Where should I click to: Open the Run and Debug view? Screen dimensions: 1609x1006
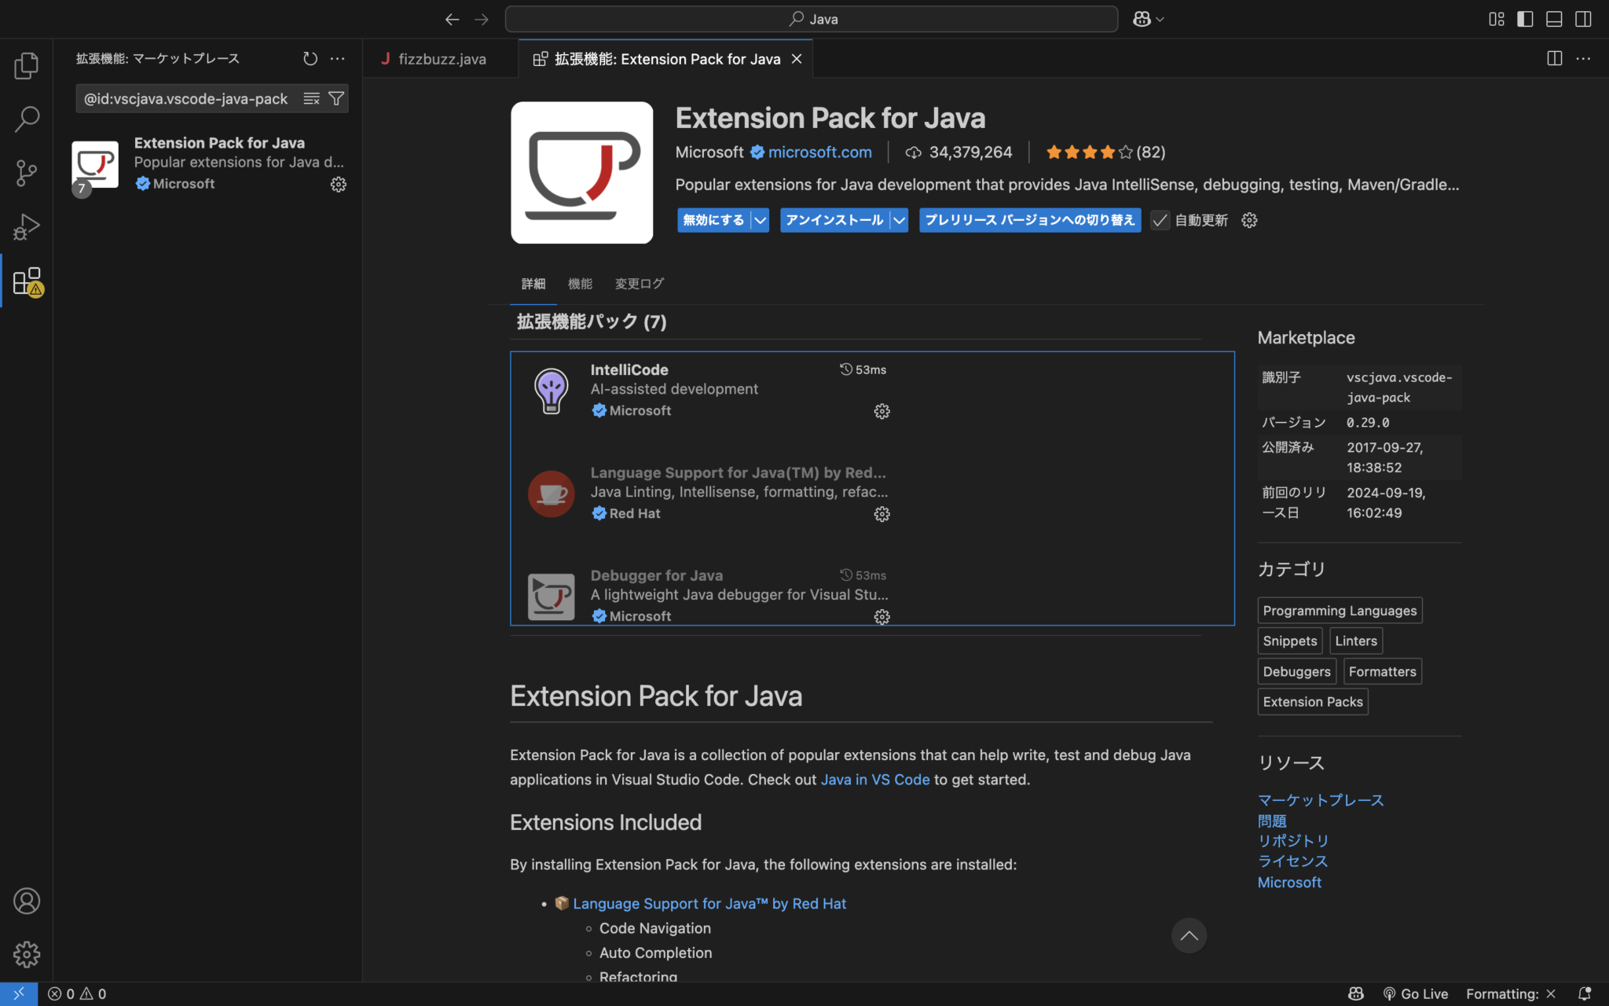tap(26, 226)
